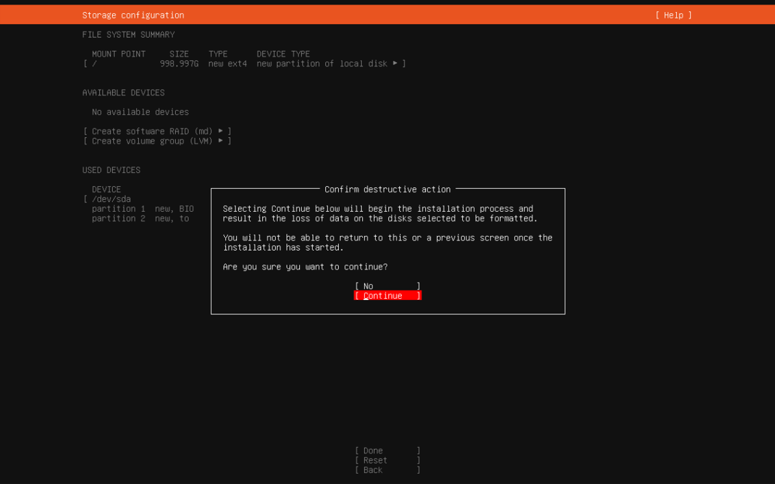Select partition 1 under /dev/sda
The image size is (775, 484).
click(x=119, y=209)
